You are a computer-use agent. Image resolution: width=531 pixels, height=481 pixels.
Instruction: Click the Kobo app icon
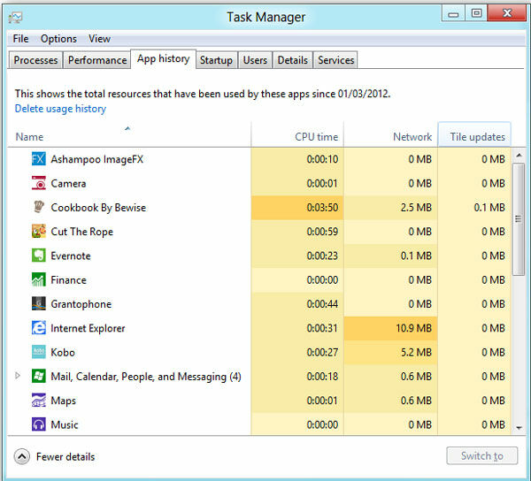(38, 352)
